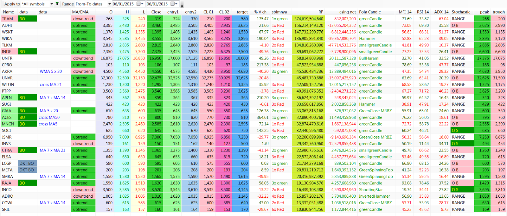Select the SUGI symbol name
The image size is (507, 216).
point(6,104)
